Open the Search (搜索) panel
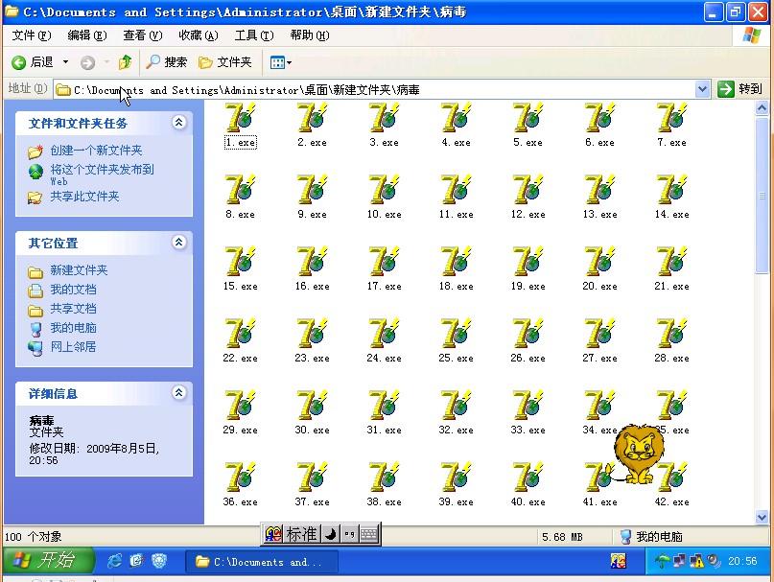 coord(167,62)
